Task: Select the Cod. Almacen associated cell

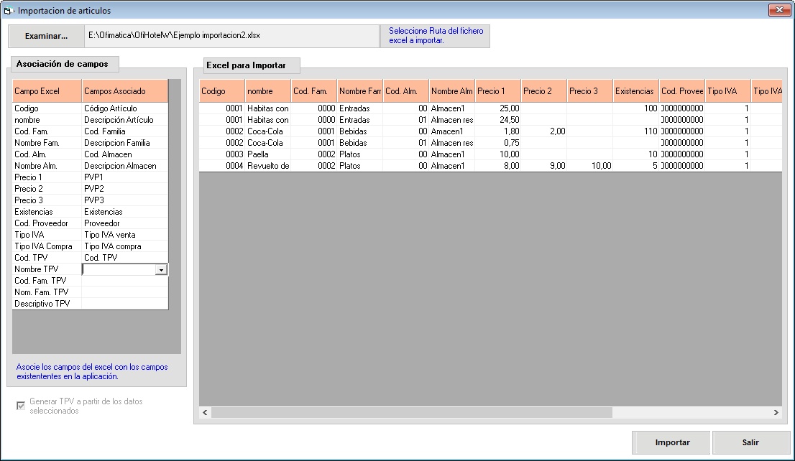Action: click(x=125, y=154)
